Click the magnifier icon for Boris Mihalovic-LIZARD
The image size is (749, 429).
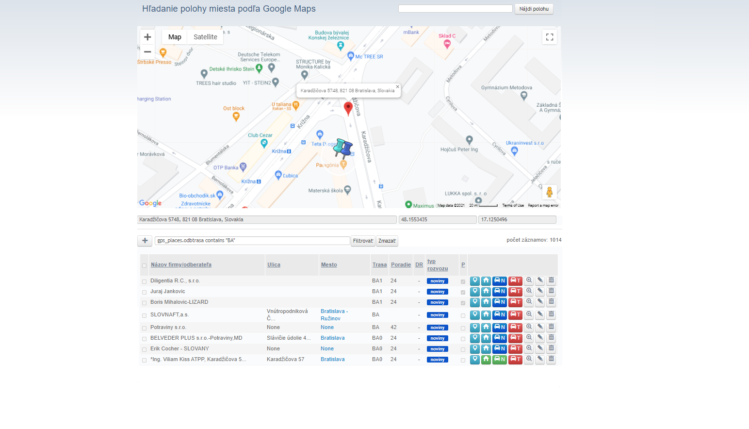click(529, 302)
